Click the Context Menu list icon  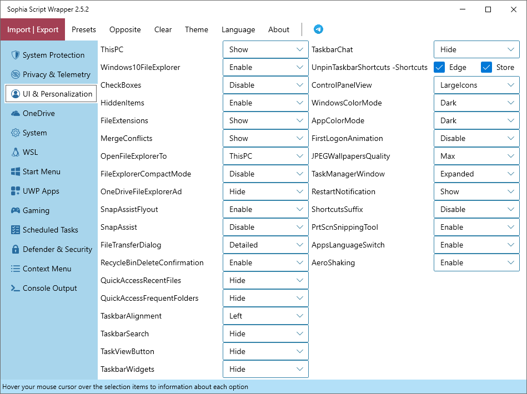point(16,269)
